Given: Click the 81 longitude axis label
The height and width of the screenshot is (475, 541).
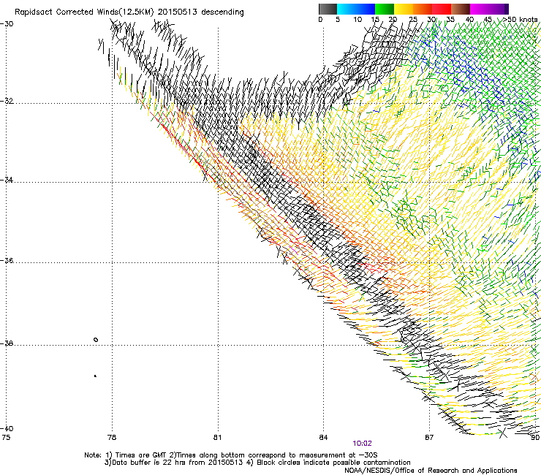Looking at the screenshot, I should point(217,438).
